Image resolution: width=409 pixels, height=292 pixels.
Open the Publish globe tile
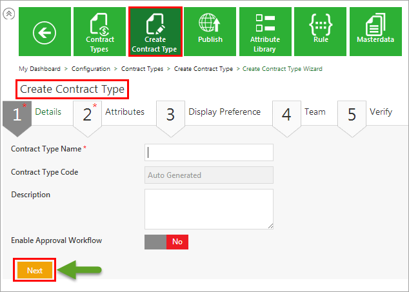[x=210, y=32]
